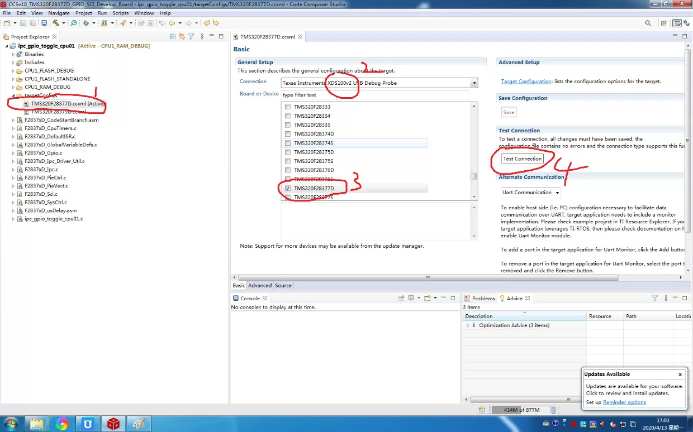This screenshot has width=693, height=432.
Task: Expand the CPU1_FLASH_DEBUG folder
Action: click(x=13, y=71)
